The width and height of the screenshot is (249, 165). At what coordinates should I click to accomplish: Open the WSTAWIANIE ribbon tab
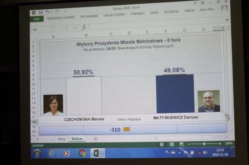(x=89, y=17)
